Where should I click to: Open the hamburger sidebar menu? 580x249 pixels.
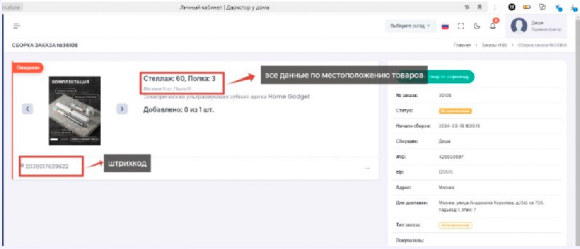pyautogui.click(x=17, y=26)
